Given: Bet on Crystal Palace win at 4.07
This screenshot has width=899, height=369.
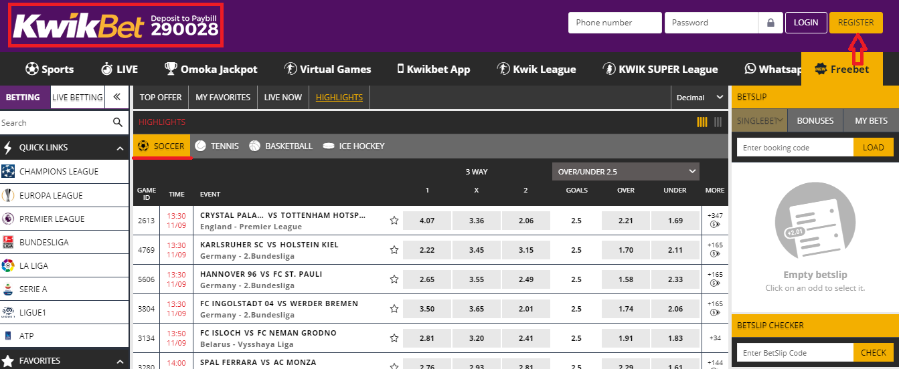Looking at the screenshot, I should pos(427,221).
